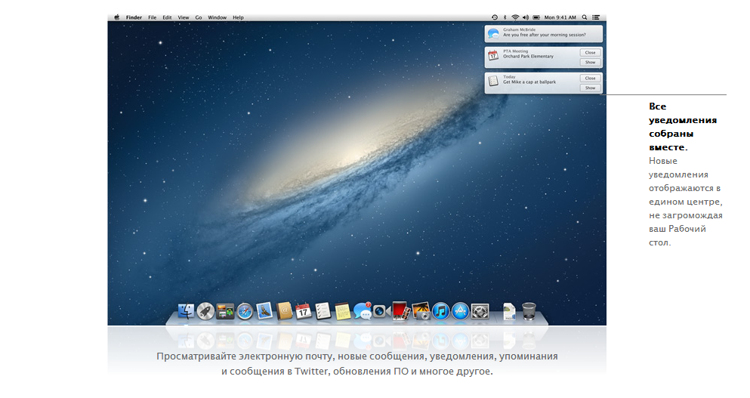Screen dimensions: 750x398
Task: Open the View menu
Action: [x=184, y=17]
